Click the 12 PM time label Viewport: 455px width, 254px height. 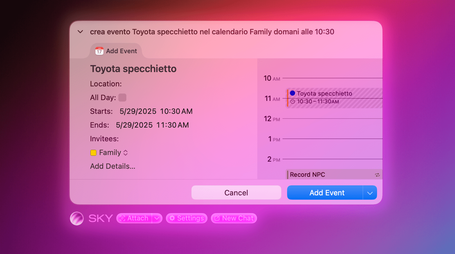point(272,119)
